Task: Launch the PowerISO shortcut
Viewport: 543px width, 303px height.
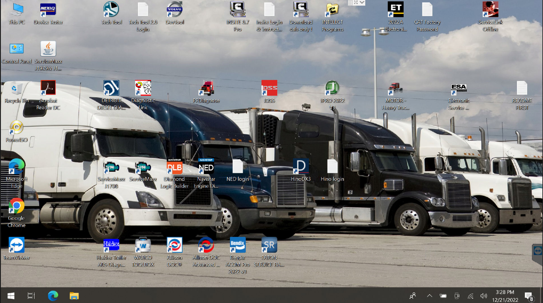Action: pos(17,131)
